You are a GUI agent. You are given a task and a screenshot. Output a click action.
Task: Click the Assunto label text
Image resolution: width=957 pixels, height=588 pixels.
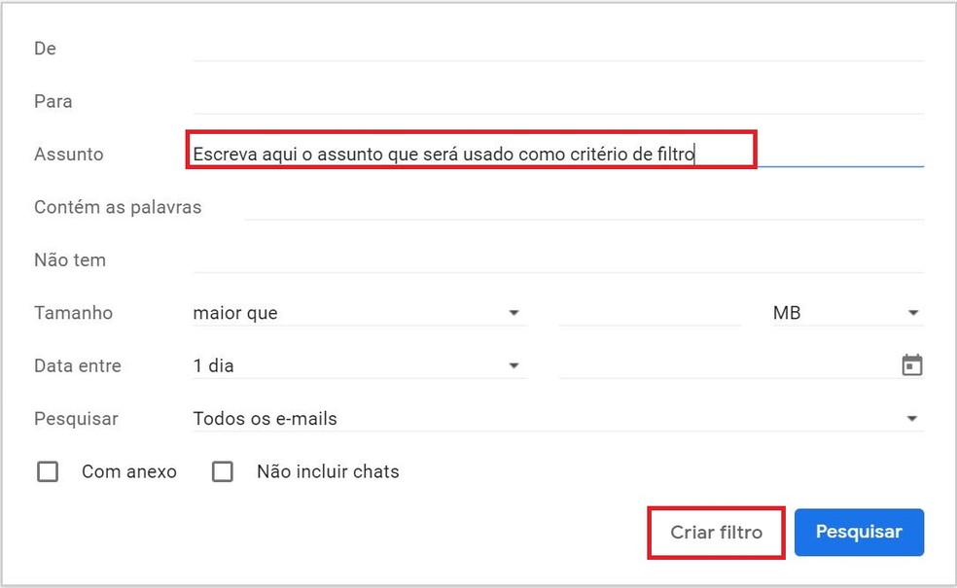click(68, 154)
